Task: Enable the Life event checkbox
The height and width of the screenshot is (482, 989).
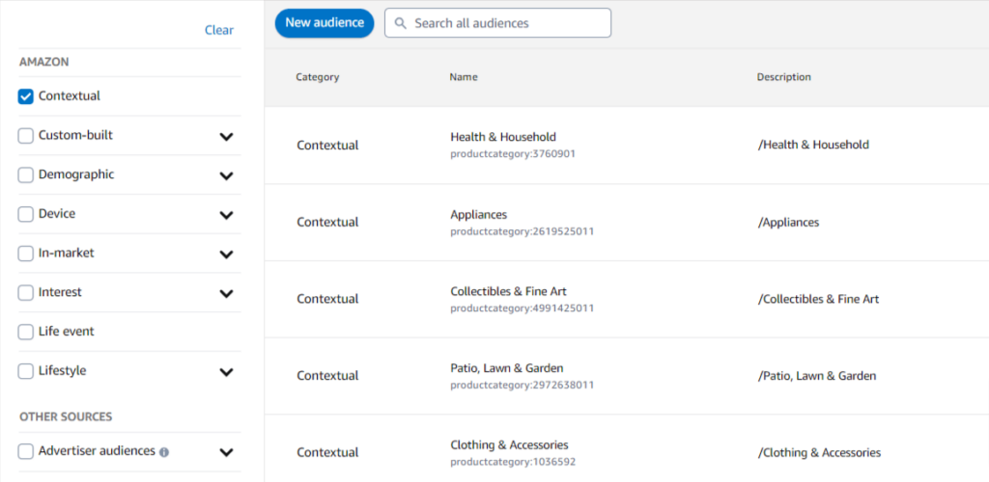Action: [26, 333]
